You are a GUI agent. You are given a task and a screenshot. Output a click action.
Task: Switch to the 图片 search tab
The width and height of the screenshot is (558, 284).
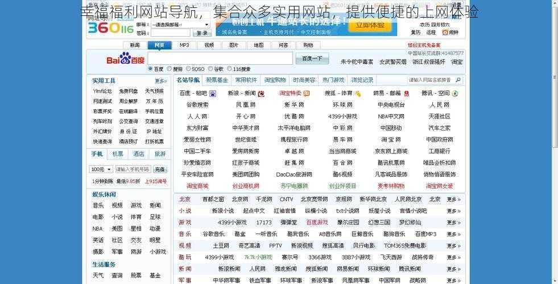click(x=234, y=45)
